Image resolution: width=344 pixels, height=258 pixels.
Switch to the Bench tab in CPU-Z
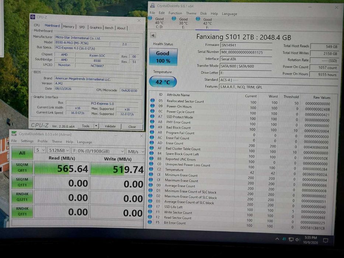pos(109,28)
